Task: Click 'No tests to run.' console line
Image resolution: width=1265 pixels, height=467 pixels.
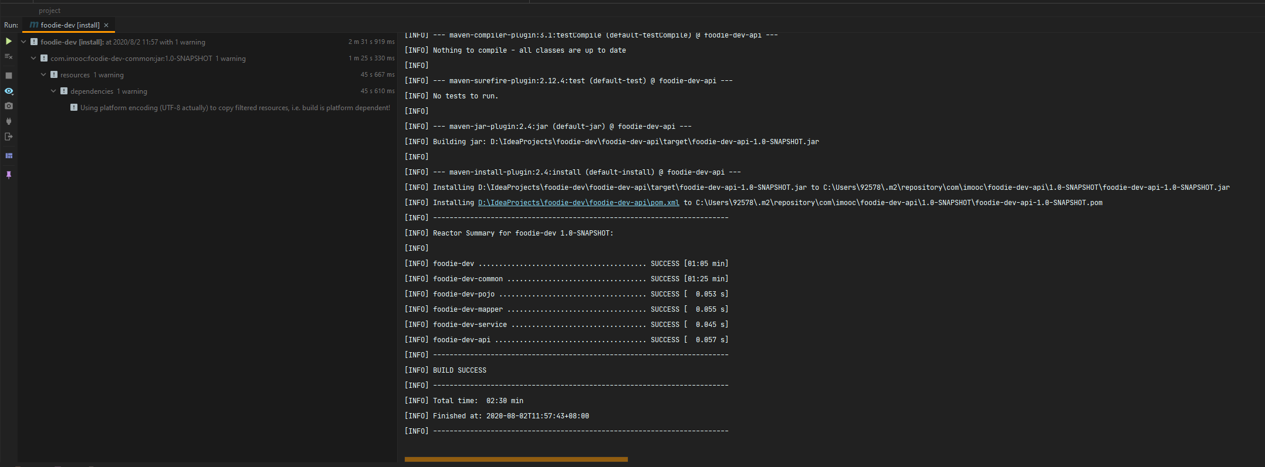Action: [451, 96]
